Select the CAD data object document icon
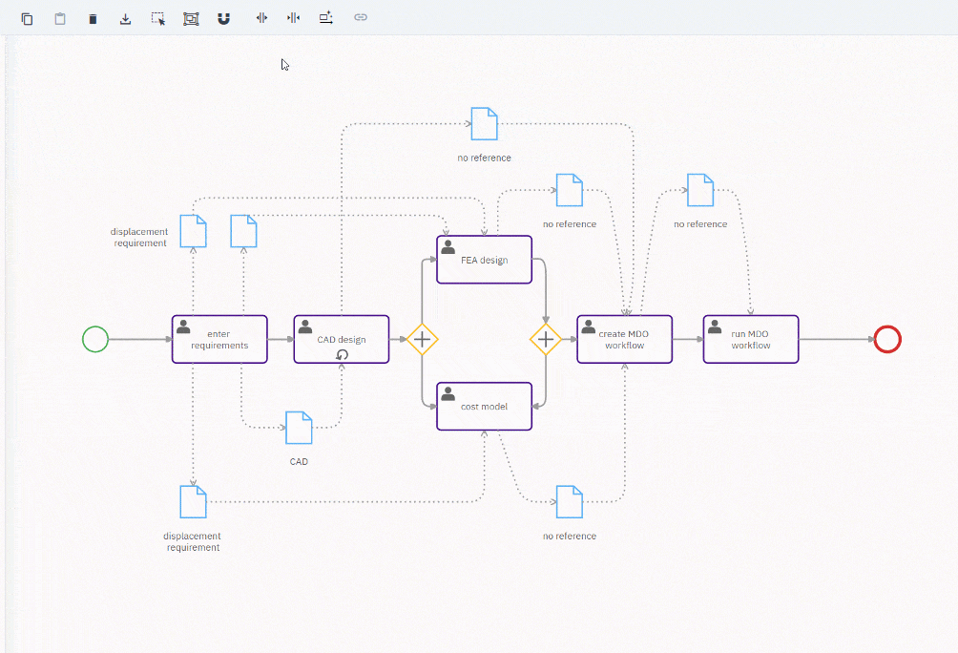This screenshot has height=653, width=958. 299,428
